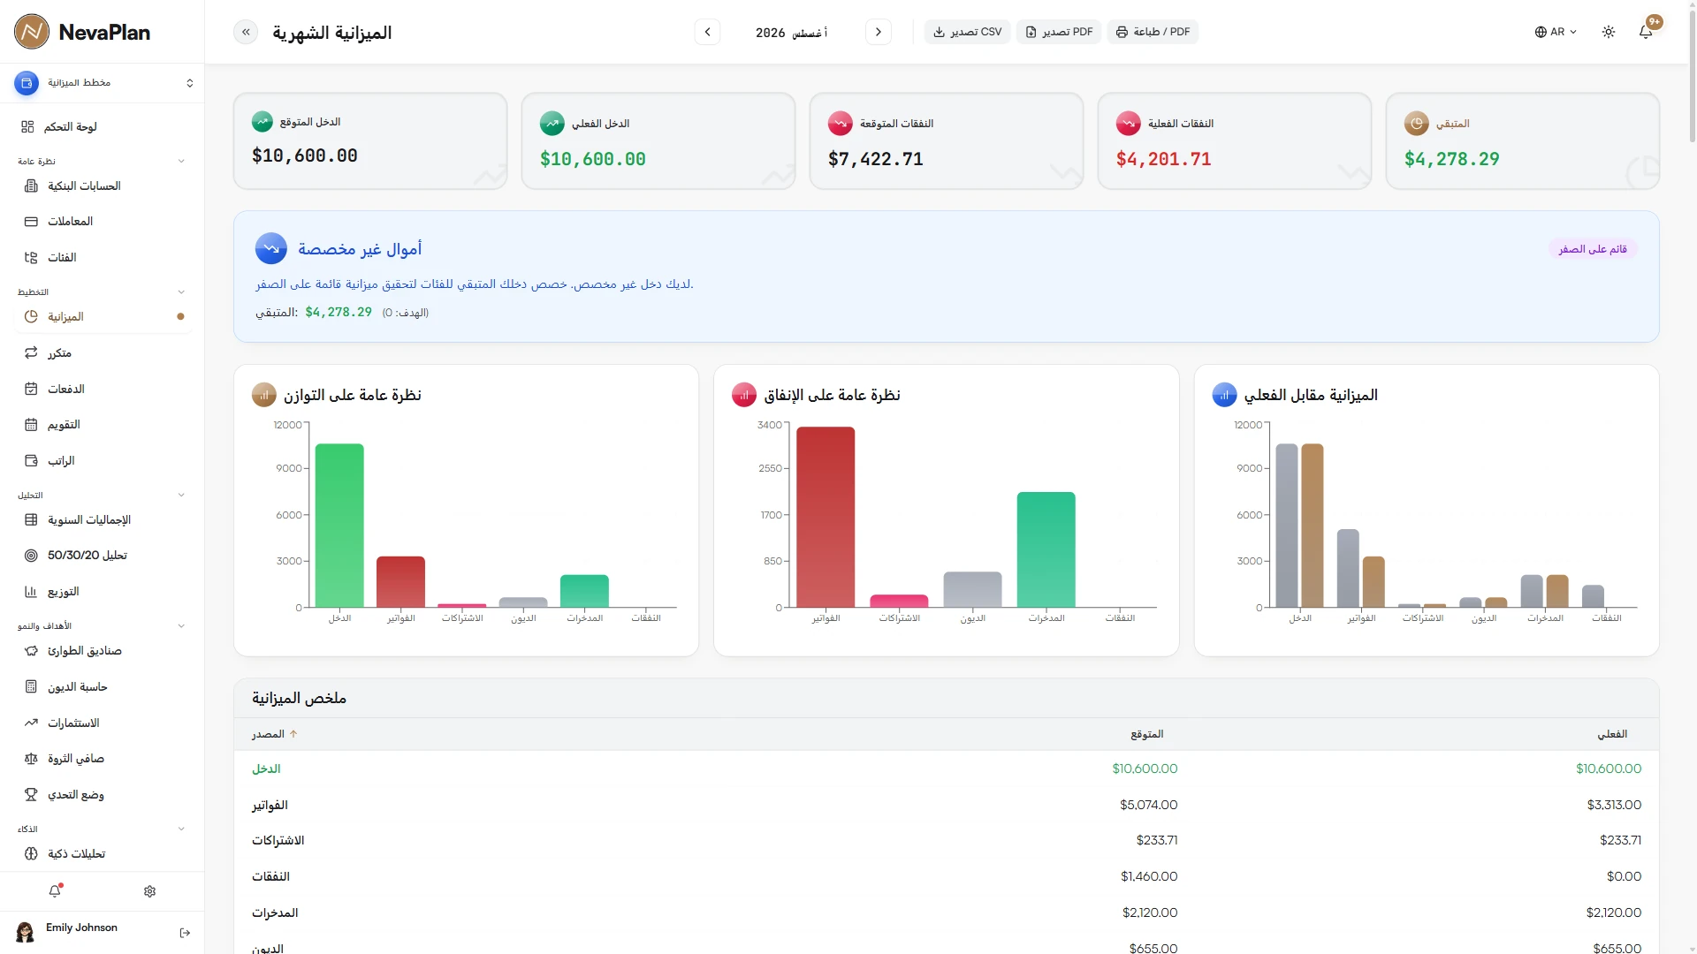The height and width of the screenshot is (954, 1697).
Task: Click the طباعة / PDF print button
Action: [x=1153, y=32]
